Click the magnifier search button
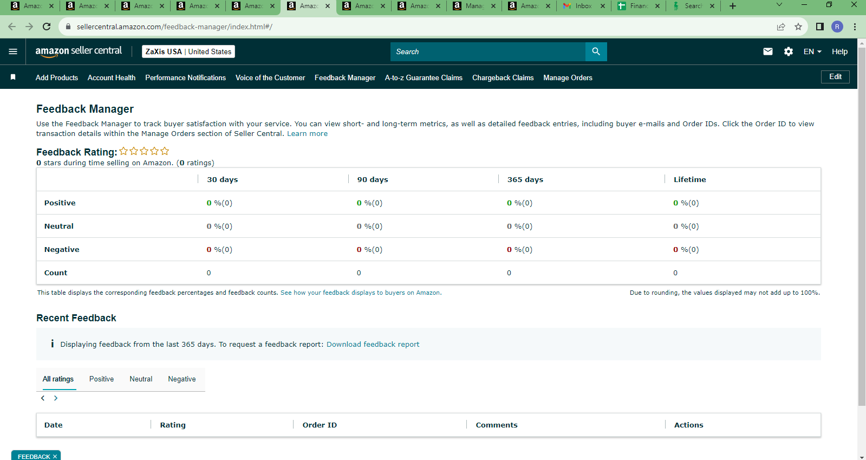Screen dimensions: 866x460 point(596,51)
